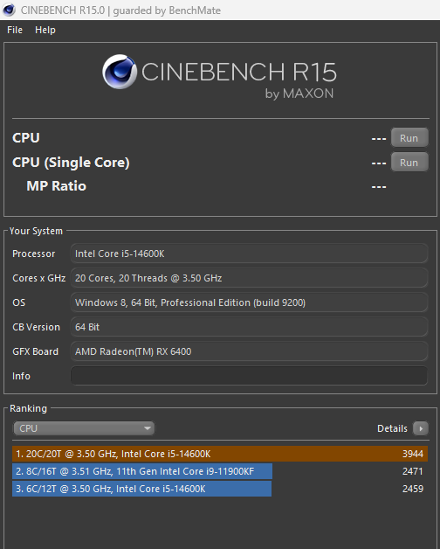
Task: Click the Details label text
Action: pos(392,428)
